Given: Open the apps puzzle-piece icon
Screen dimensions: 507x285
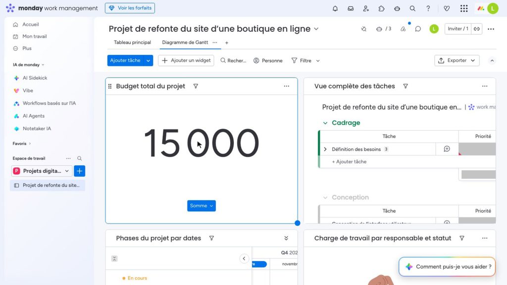Looking at the screenshot, I should [x=382, y=8].
